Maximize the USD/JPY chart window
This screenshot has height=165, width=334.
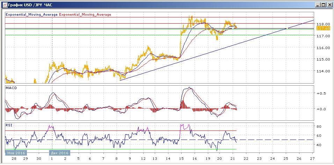(x=323, y=5)
